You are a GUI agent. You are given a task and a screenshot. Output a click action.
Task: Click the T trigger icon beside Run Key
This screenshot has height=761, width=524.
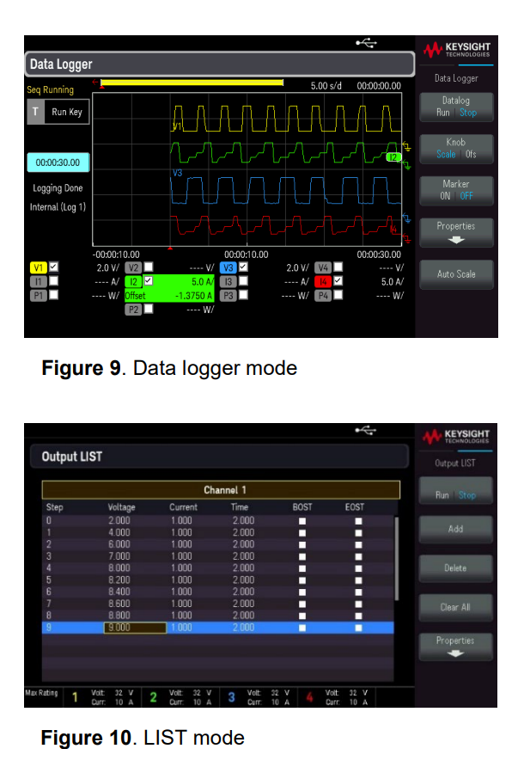(x=35, y=112)
